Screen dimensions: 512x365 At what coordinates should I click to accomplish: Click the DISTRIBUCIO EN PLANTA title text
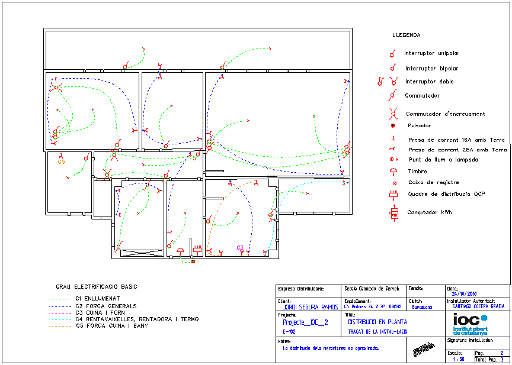pyautogui.click(x=373, y=322)
